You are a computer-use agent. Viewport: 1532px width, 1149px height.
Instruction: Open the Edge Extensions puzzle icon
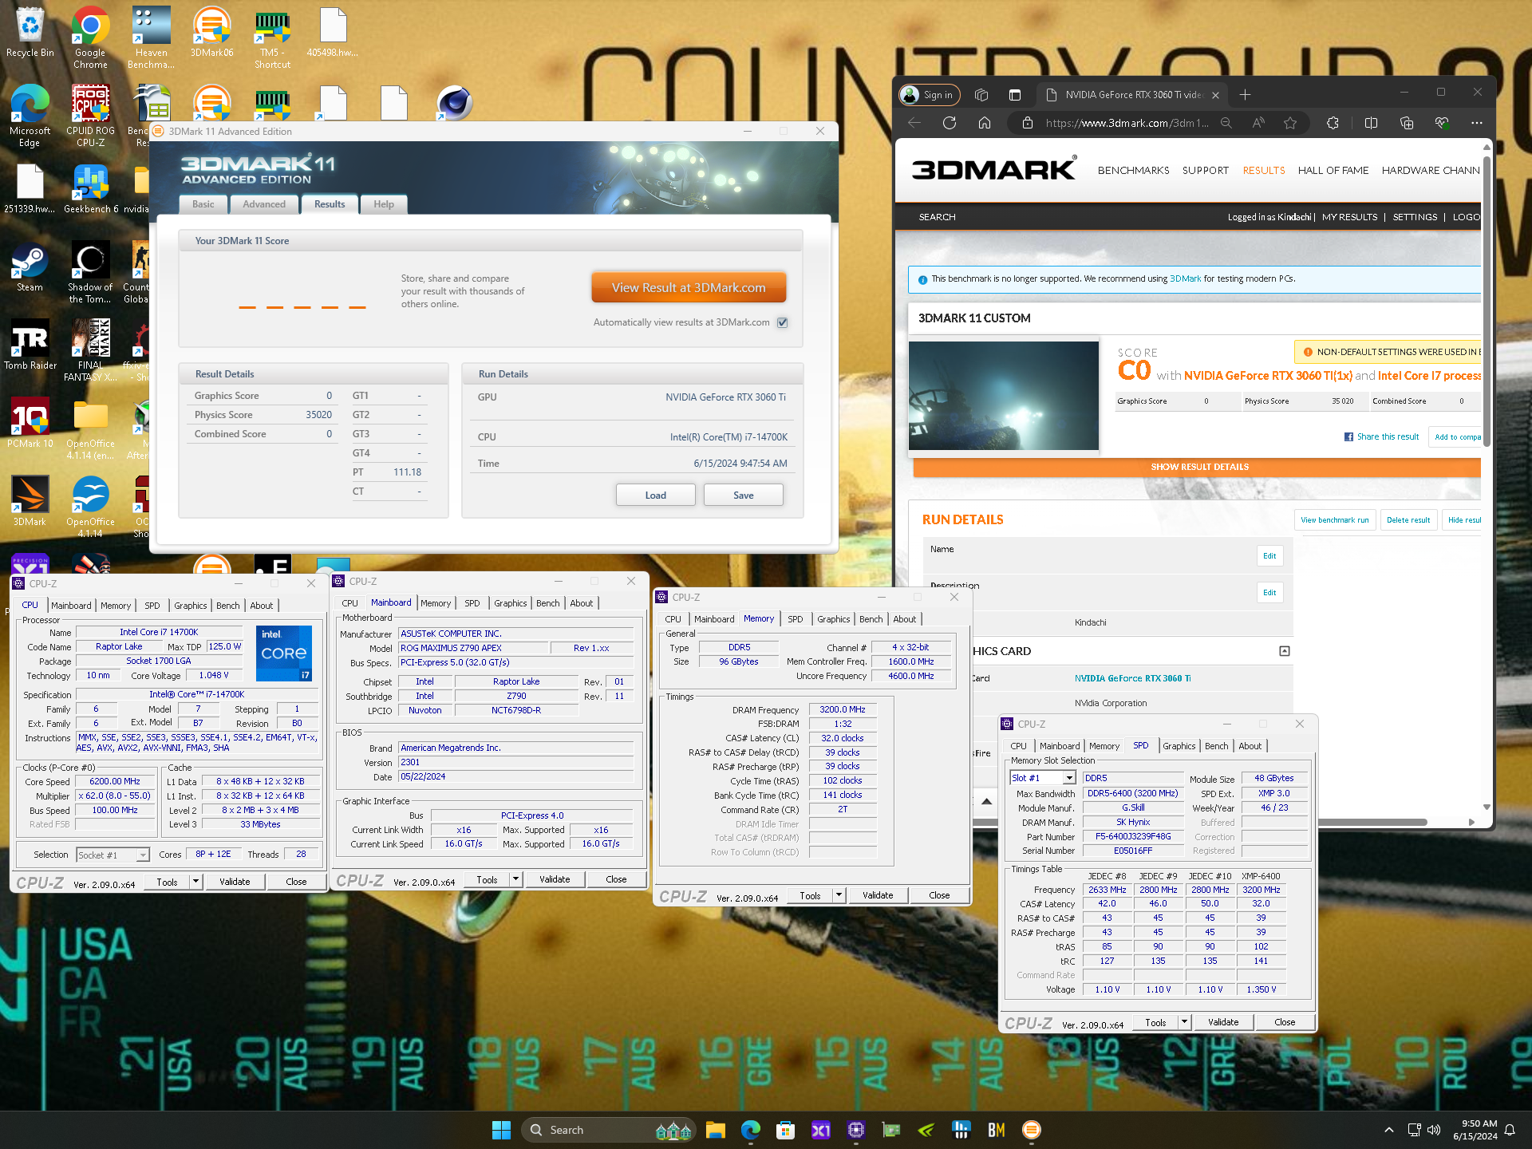pos(1333,123)
